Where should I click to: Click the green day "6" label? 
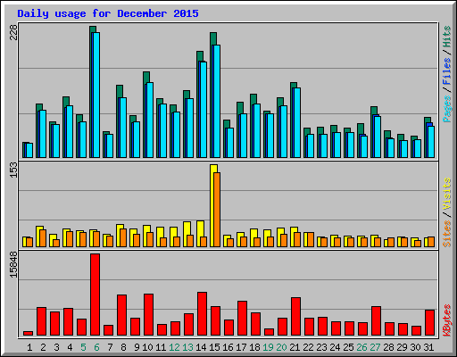coord(96,347)
